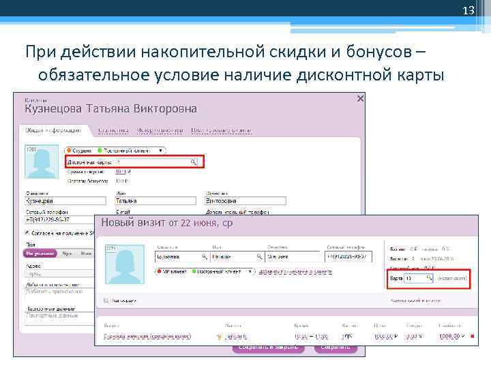Click search icon in visit surname field
Viewport: 491px width, 368px height.
coord(205,257)
